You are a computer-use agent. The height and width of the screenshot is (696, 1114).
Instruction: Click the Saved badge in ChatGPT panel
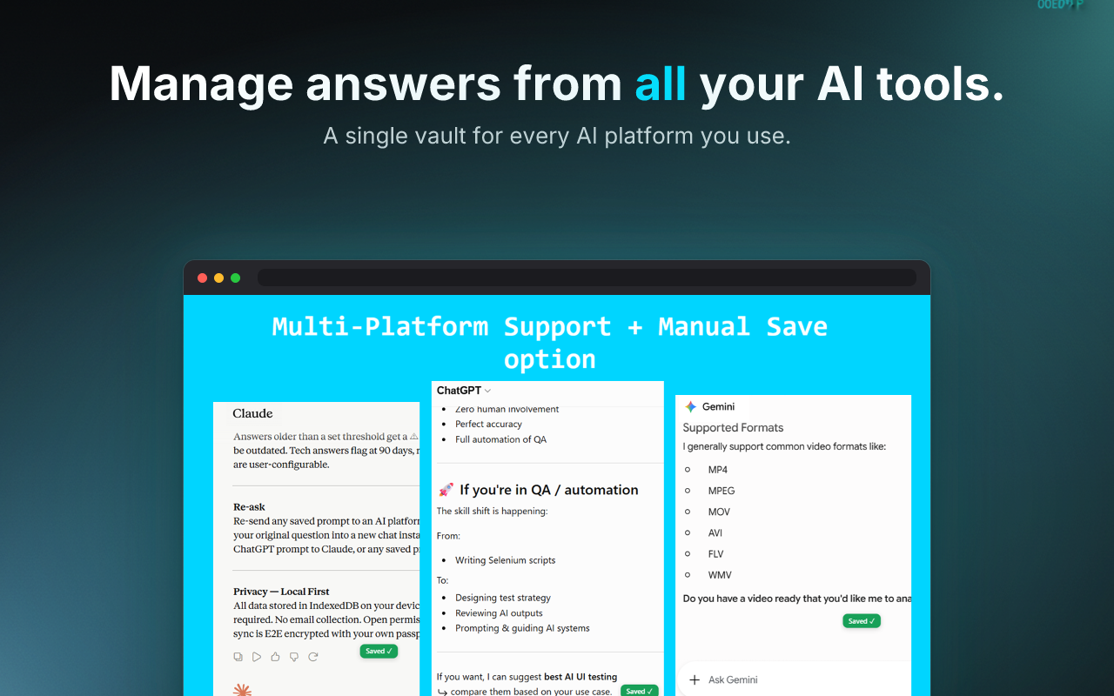click(x=640, y=691)
